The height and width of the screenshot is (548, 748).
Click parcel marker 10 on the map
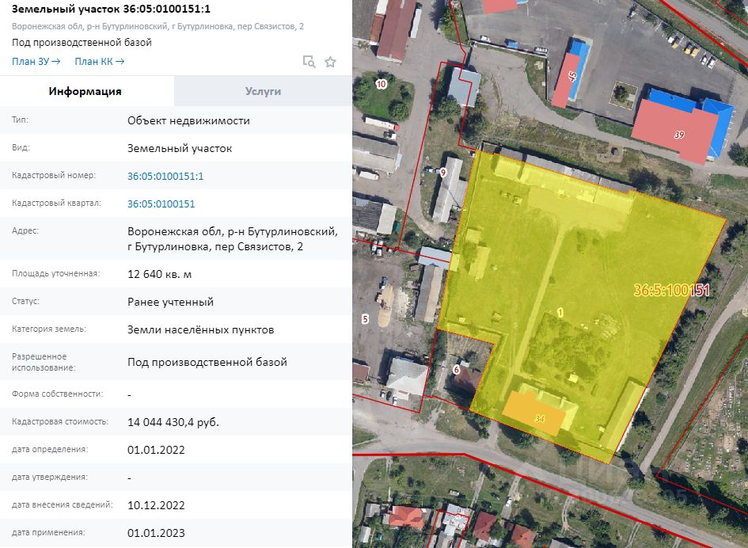382,83
